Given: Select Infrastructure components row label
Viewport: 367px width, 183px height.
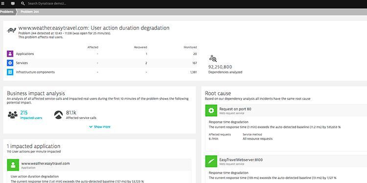Looking at the screenshot, I should tap(35, 72).
